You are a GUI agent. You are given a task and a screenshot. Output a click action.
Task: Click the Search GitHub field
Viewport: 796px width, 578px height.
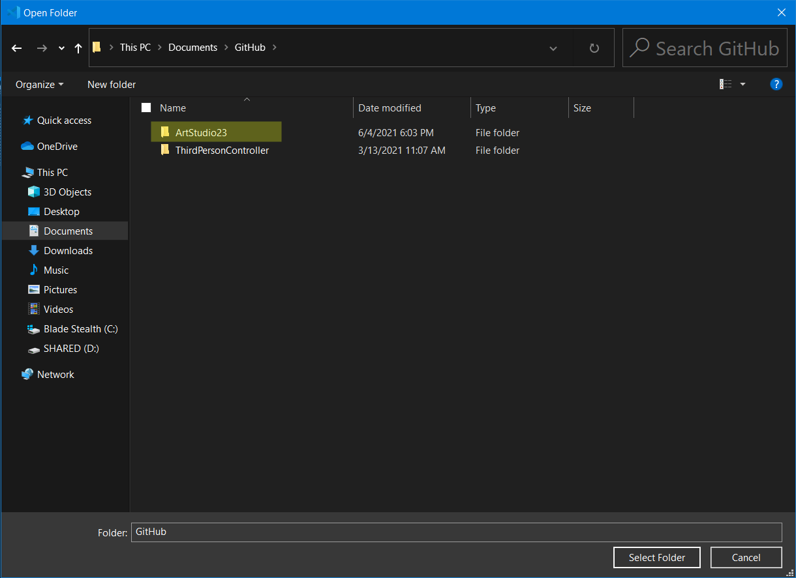(x=704, y=48)
